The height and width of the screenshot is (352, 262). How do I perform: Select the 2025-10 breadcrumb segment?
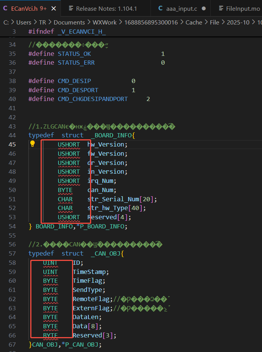pyautogui.click(x=238, y=23)
